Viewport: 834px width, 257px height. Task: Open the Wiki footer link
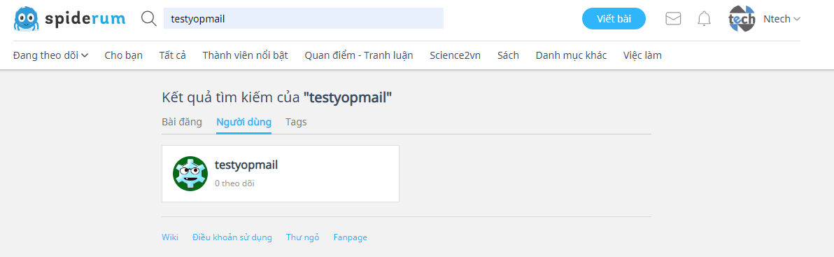coord(170,237)
